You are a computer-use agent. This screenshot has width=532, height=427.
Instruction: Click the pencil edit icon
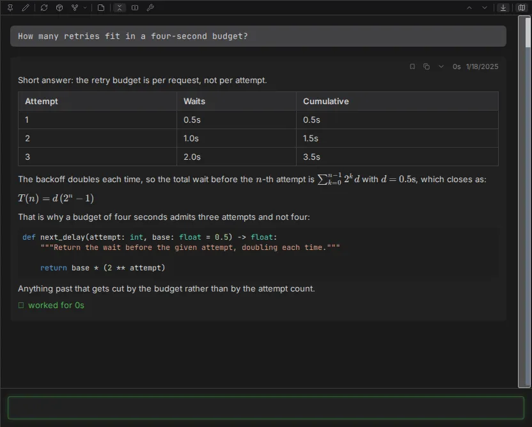click(x=26, y=8)
